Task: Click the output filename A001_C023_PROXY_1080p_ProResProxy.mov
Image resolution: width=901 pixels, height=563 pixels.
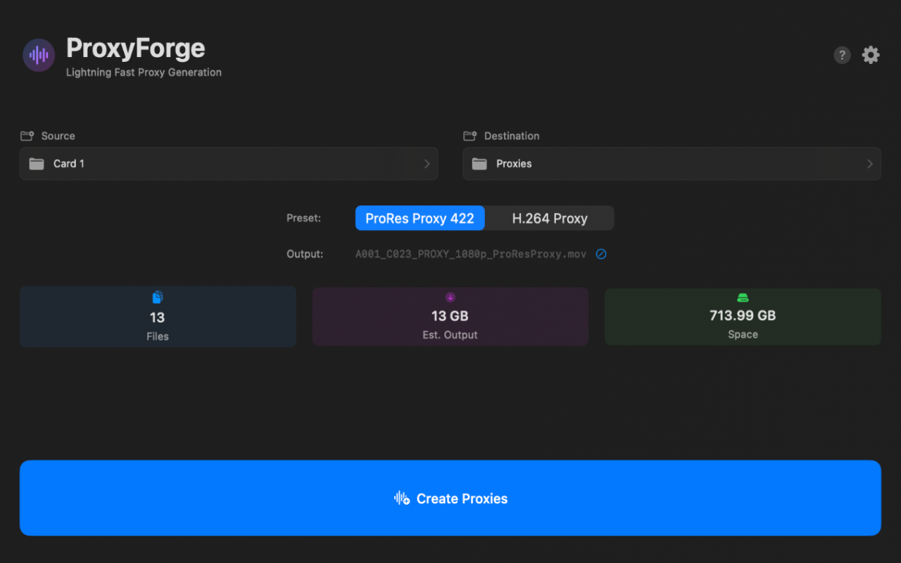Action: (x=470, y=253)
